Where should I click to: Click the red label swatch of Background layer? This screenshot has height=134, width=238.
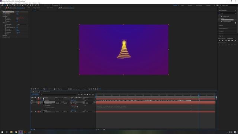click(39, 112)
